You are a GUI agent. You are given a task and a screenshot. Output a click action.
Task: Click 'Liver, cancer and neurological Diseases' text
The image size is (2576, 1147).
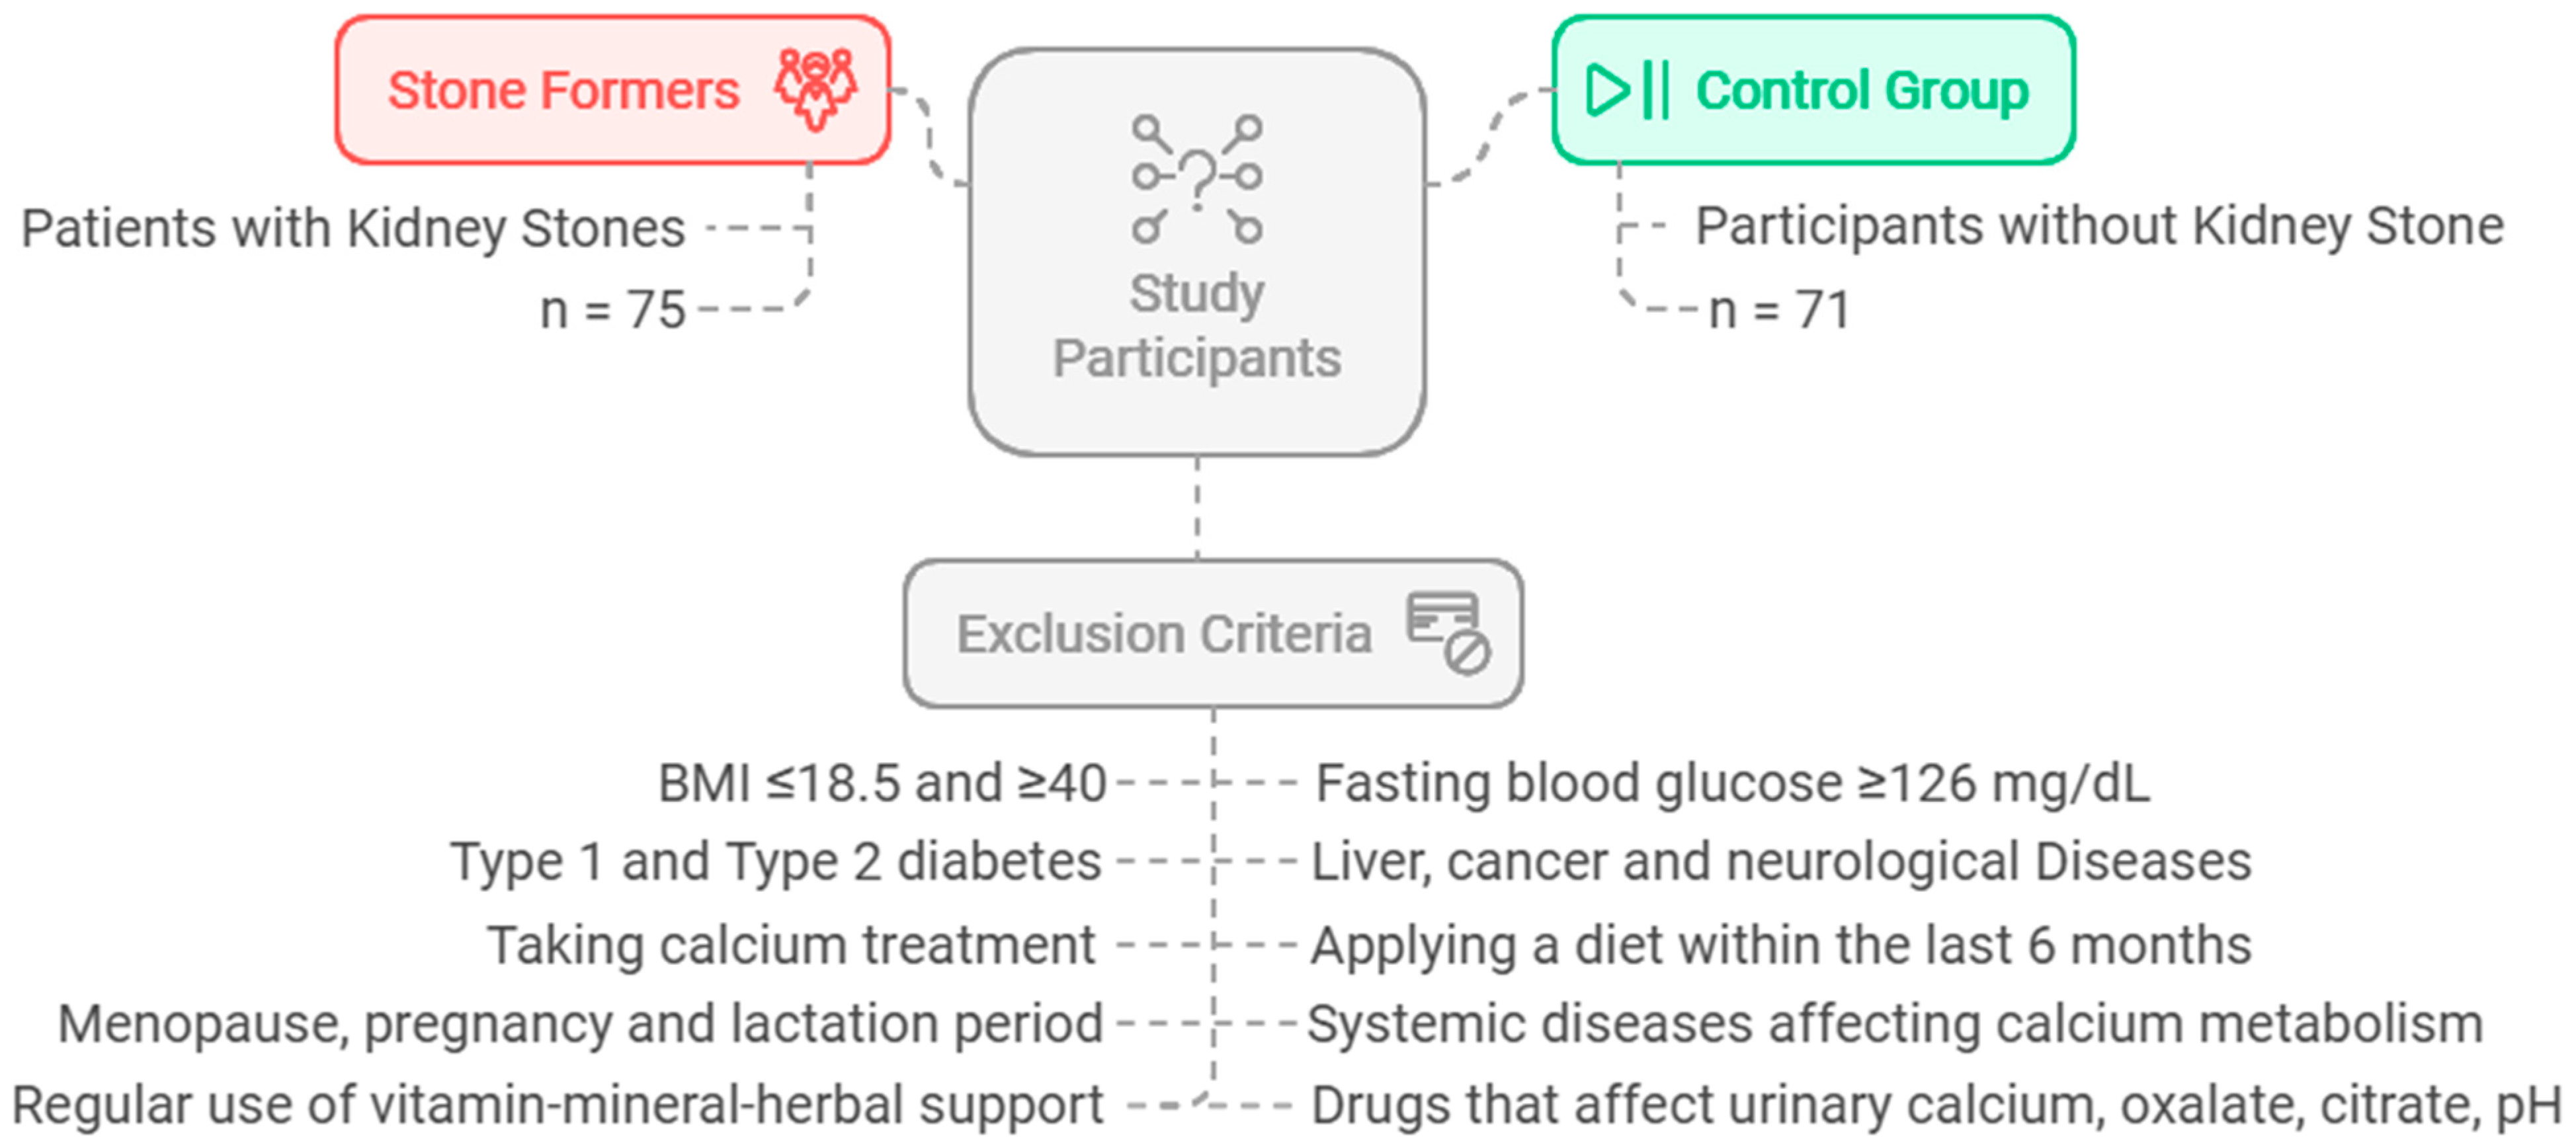(1781, 862)
